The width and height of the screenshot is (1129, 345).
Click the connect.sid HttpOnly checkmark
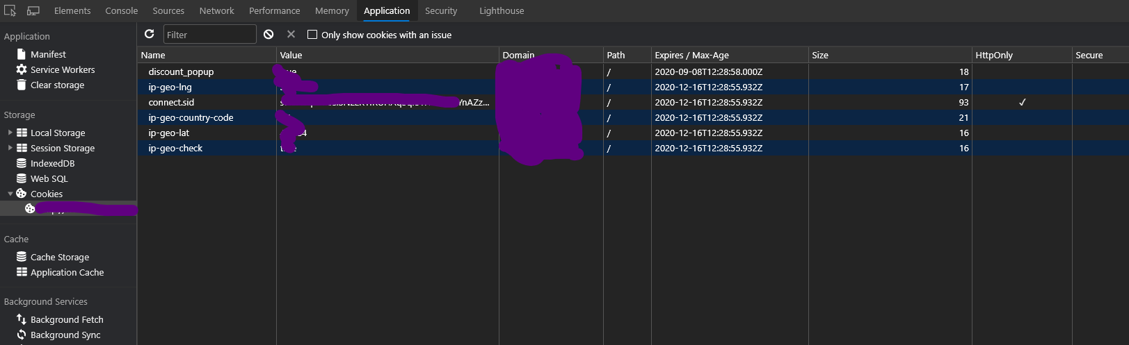1022,102
